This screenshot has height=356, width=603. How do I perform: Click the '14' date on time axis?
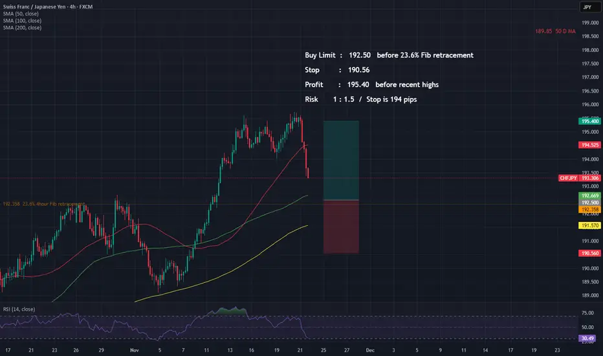(x=485, y=350)
